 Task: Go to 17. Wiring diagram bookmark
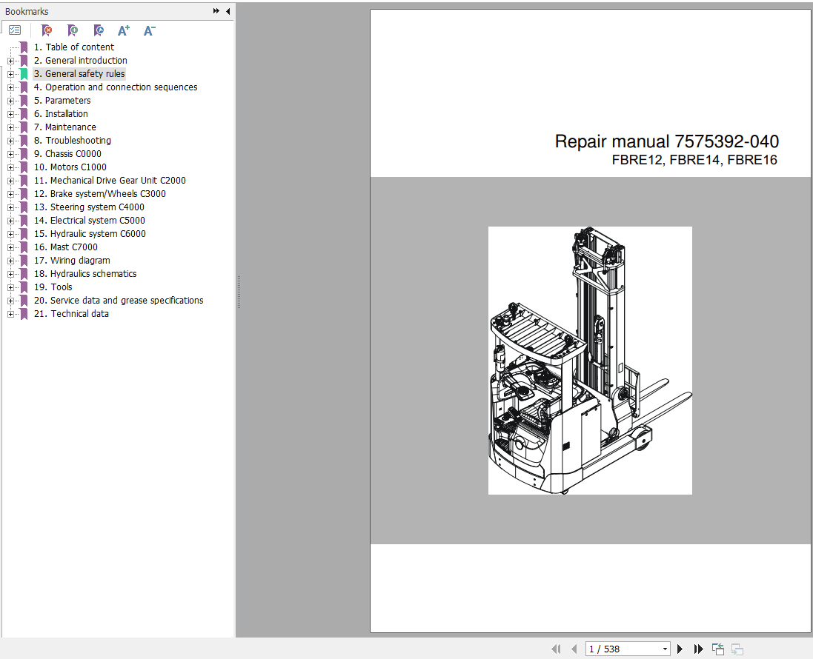(x=72, y=261)
